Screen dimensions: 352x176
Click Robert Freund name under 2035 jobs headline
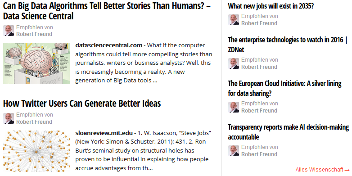click(259, 23)
